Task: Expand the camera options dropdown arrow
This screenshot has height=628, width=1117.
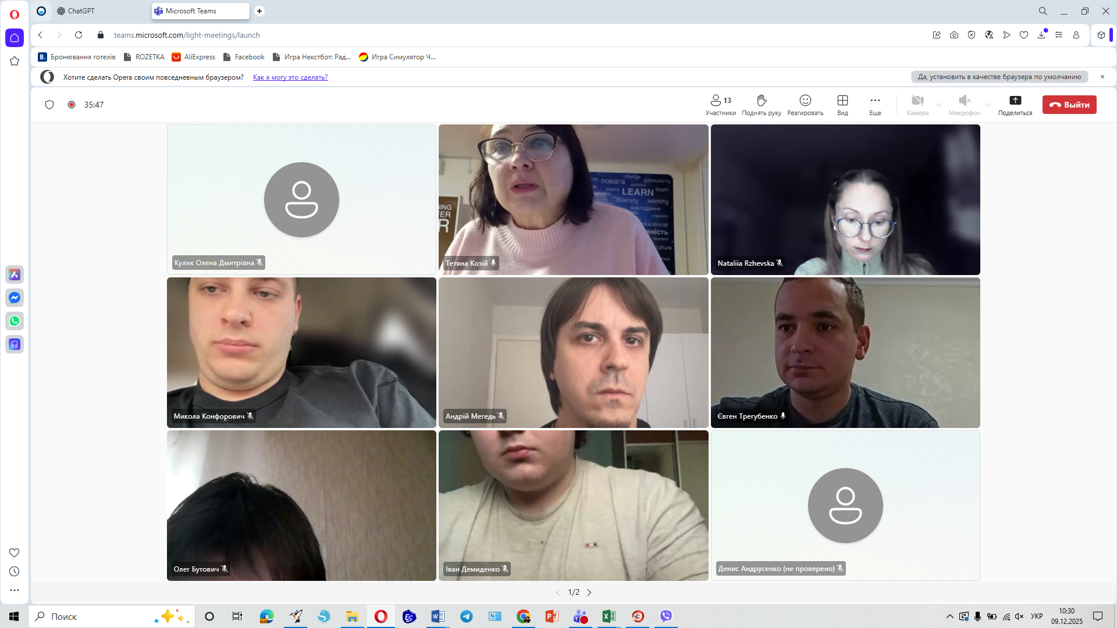Action: coord(938,105)
